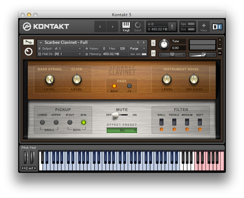Switch to the MAIN page
The width and height of the screenshot is (244, 198).
pos(114,86)
